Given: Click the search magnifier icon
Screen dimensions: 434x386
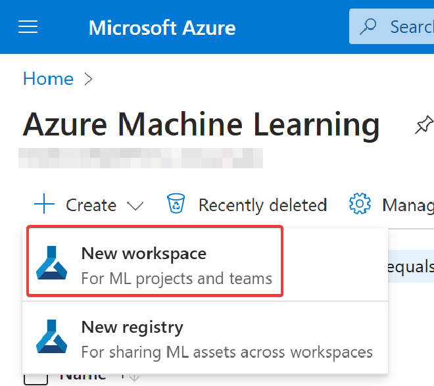Looking at the screenshot, I should point(368,26).
